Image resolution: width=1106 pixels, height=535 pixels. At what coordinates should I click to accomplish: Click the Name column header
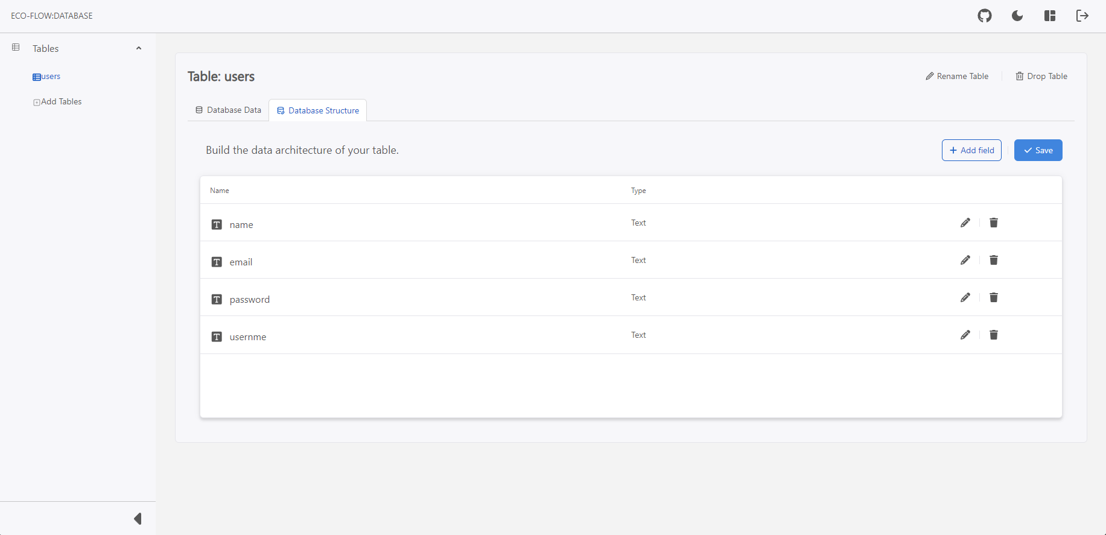click(220, 191)
